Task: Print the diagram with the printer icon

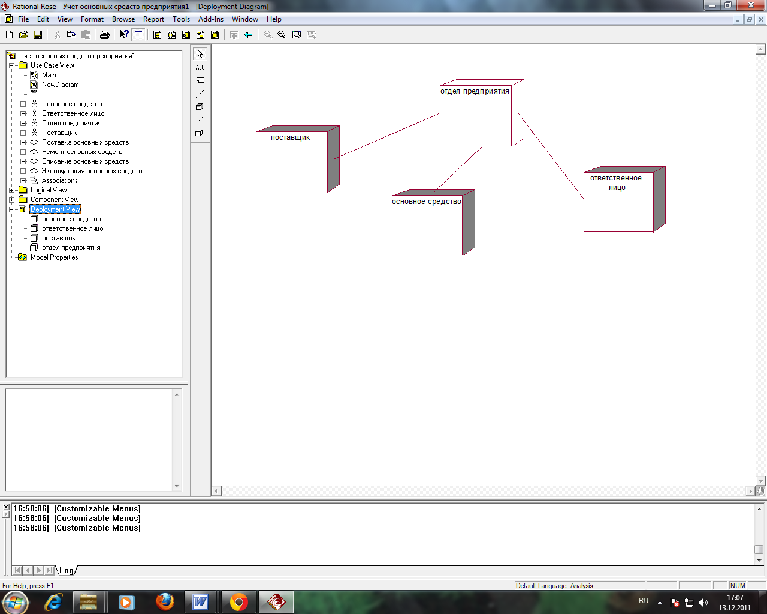Action: 105,35
